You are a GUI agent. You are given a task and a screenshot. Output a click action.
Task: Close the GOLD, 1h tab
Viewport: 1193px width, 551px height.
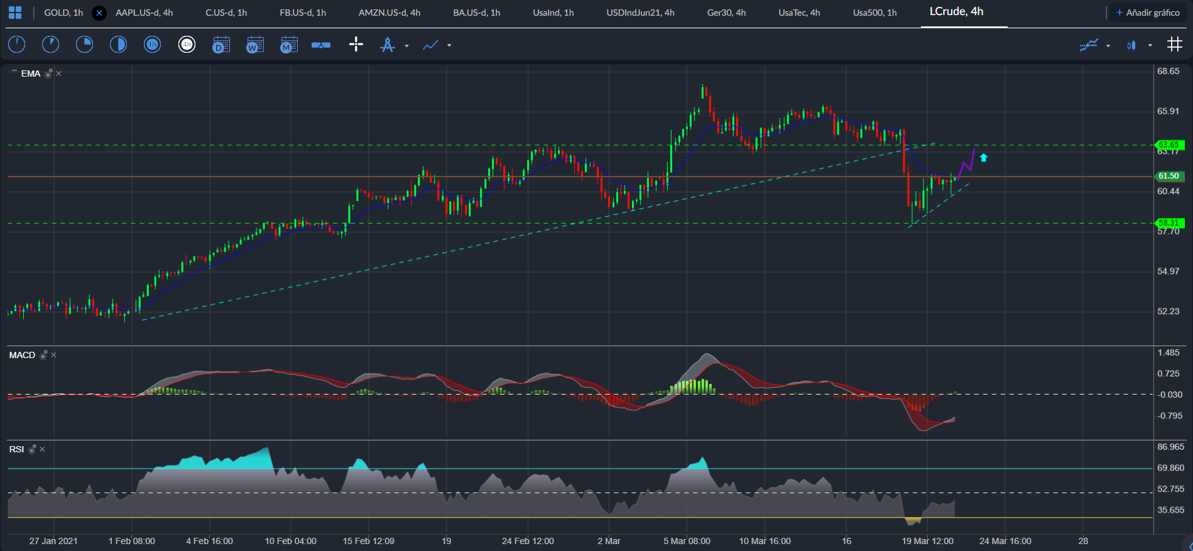tap(99, 13)
